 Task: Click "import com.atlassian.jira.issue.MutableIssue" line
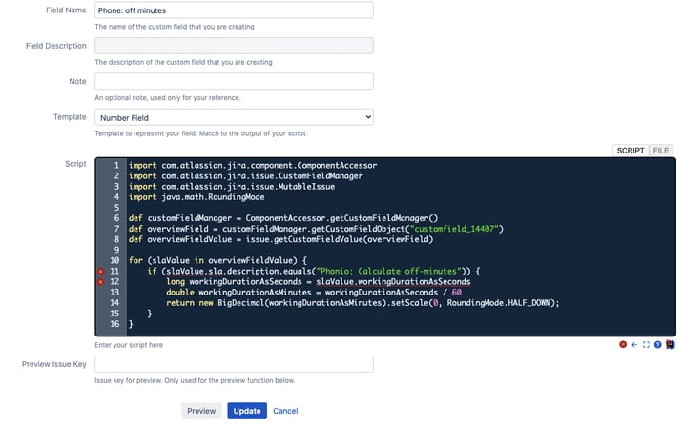232,186
